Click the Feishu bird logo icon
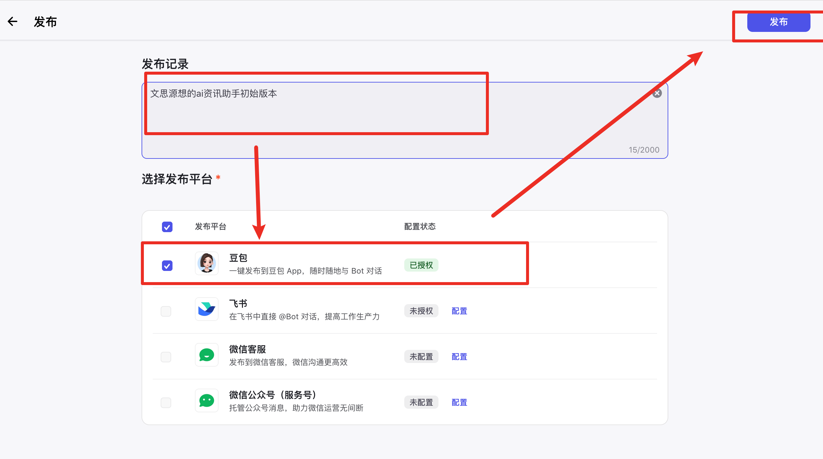 coord(207,309)
